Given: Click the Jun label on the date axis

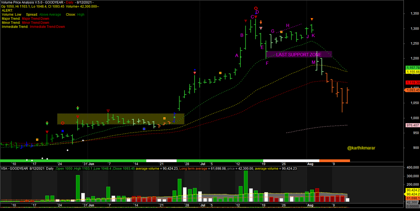Looking at the screenshot, I should pos(91,164).
